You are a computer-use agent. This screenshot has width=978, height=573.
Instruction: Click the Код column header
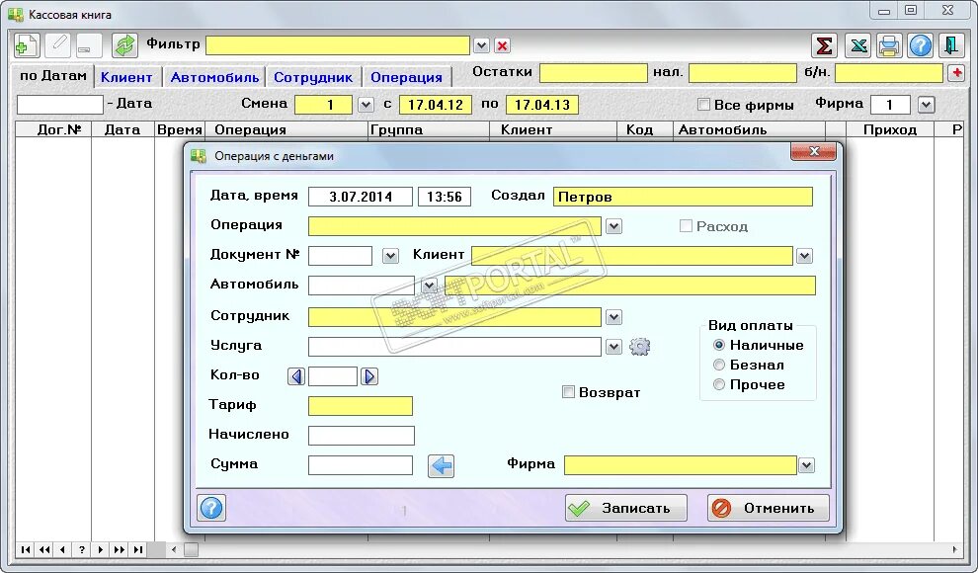pos(645,129)
